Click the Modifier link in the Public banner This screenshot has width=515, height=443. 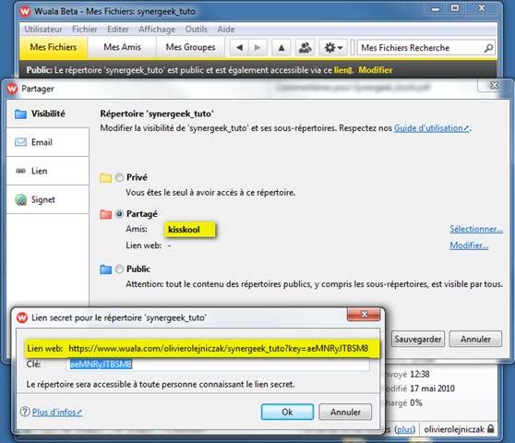[x=376, y=70]
